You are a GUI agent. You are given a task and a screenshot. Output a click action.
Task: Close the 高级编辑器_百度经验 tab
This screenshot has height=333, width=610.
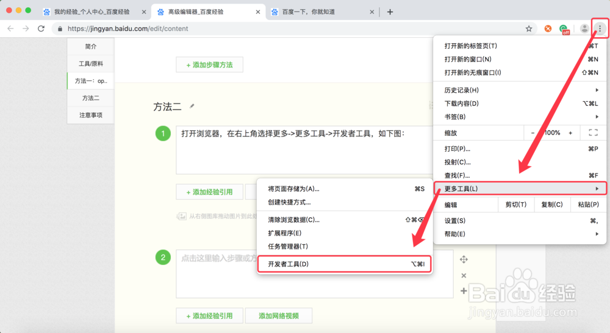click(258, 12)
